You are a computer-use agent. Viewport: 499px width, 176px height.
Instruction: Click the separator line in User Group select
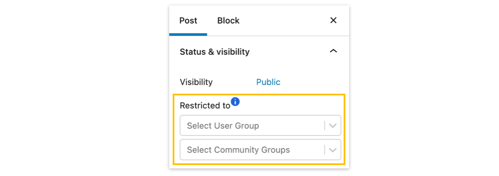325,125
